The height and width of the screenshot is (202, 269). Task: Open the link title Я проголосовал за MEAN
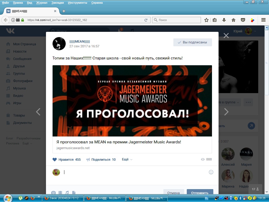pos(119,142)
